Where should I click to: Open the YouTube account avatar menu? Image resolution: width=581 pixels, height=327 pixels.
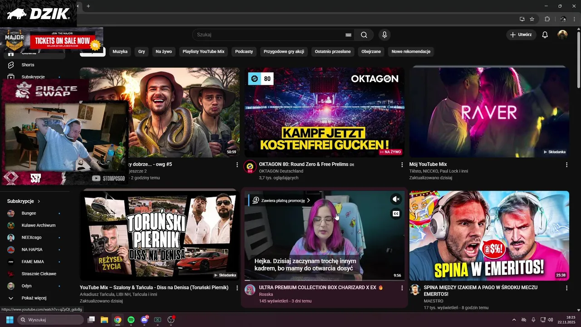(x=562, y=35)
